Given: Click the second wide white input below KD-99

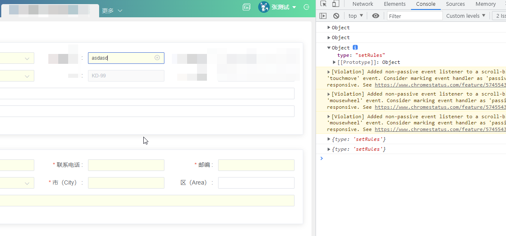Looking at the screenshot, I should pos(147,111).
